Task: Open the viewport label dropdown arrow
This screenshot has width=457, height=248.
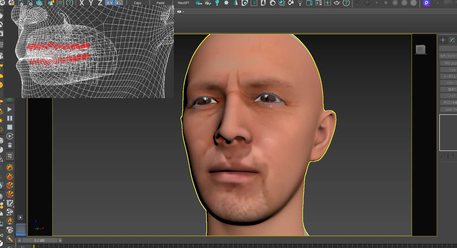Action: (183, 12)
